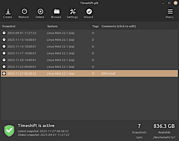
Task: Open Settings from the toolbar
Action: 72,12
